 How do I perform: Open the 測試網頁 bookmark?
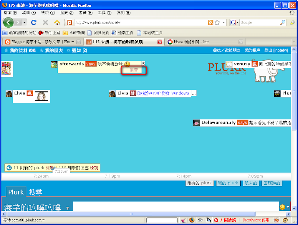coord(98,33)
